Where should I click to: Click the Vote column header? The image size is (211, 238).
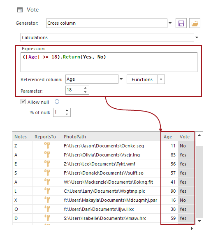(185, 137)
